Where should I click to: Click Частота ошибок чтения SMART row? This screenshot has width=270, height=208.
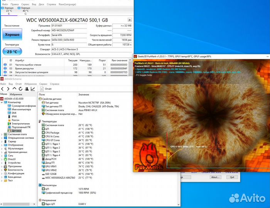pos(66,65)
